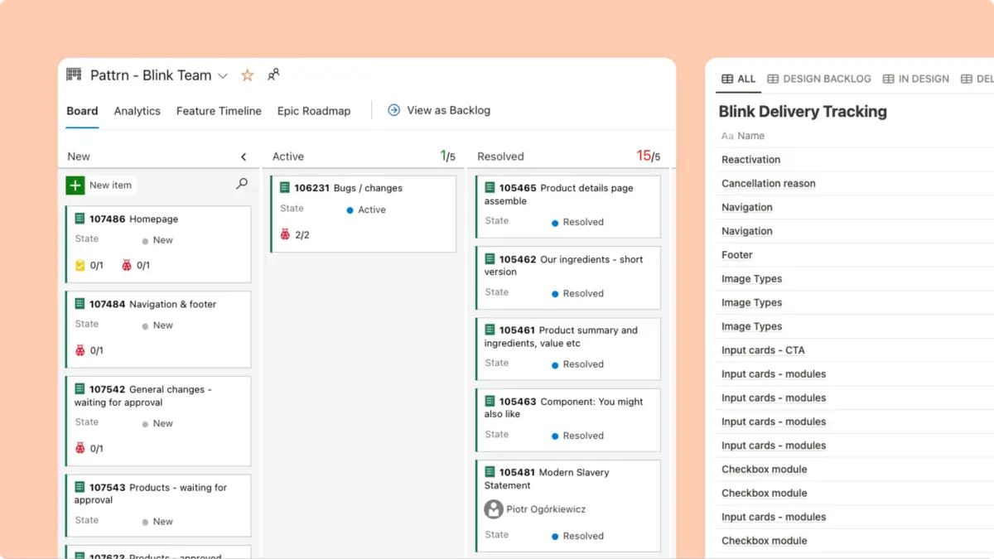The height and width of the screenshot is (559, 994).
Task: Open card 105481 Modern Slavery Statement
Action: 568,506
